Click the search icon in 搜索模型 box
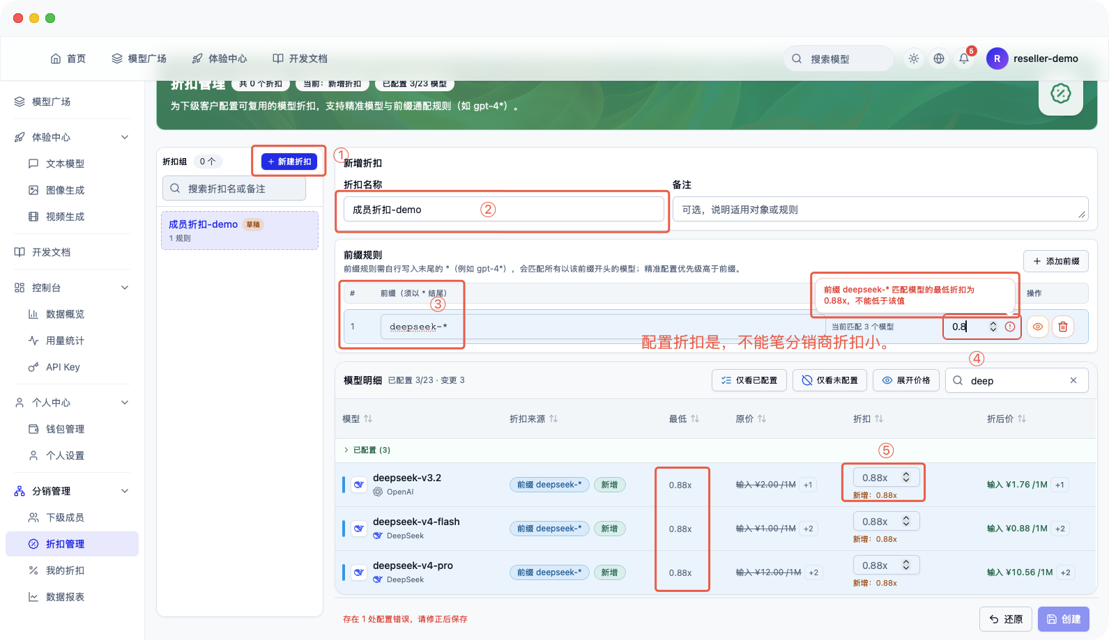Image resolution: width=1109 pixels, height=640 pixels. pyautogui.click(x=797, y=58)
